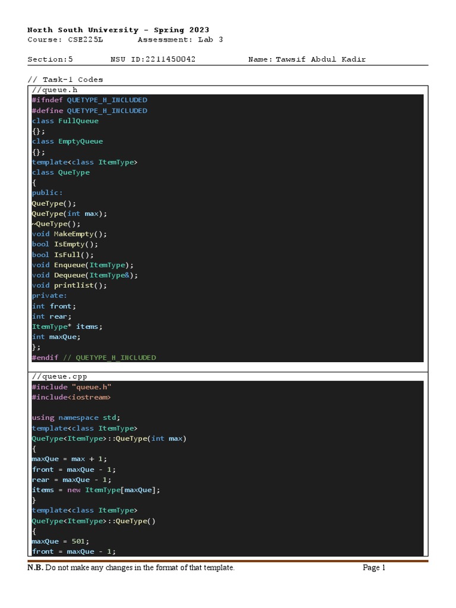
Task: Click the 'class QueType' declaration line
Action: point(61,172)
